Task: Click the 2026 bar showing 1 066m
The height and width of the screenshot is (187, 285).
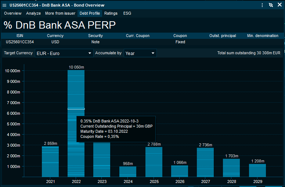Action: (180, 171)
